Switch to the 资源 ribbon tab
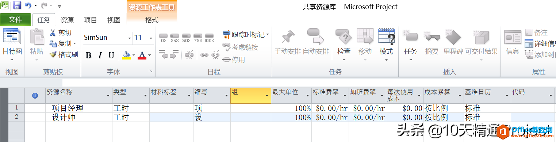 tap(67, 20)
